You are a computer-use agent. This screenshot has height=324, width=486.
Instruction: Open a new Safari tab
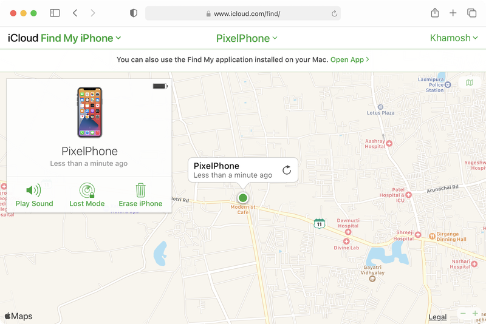point(453,13)
